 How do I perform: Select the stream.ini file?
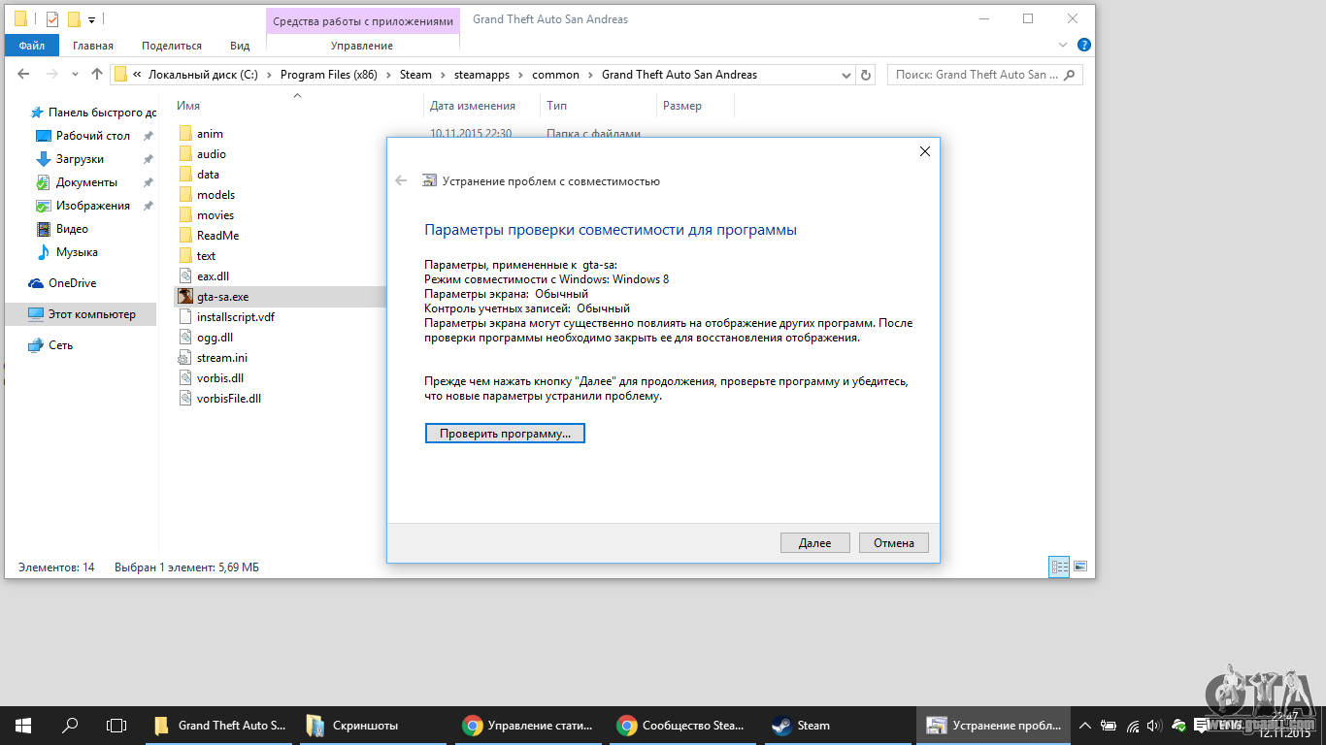[221, 358]
